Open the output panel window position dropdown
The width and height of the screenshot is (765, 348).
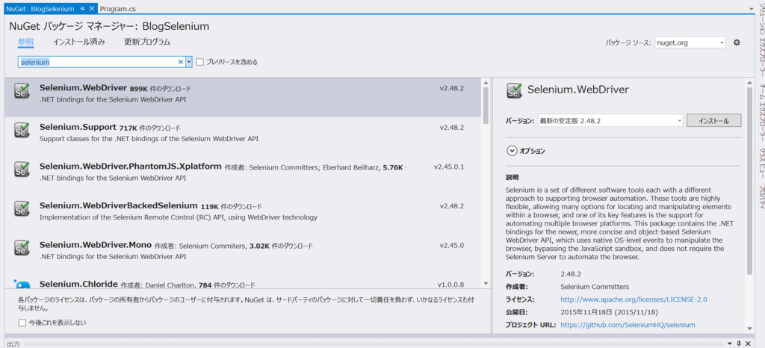[731, 344]
